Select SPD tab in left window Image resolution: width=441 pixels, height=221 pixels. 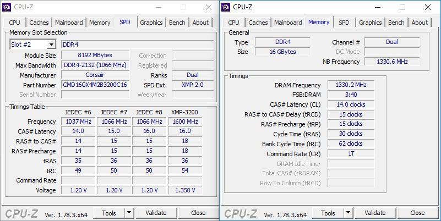(x=125, y=22)
